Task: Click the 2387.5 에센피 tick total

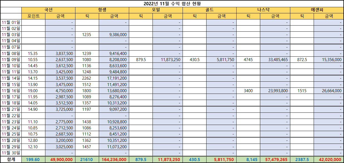Action: pyautogui.click(x=302, y=159)
